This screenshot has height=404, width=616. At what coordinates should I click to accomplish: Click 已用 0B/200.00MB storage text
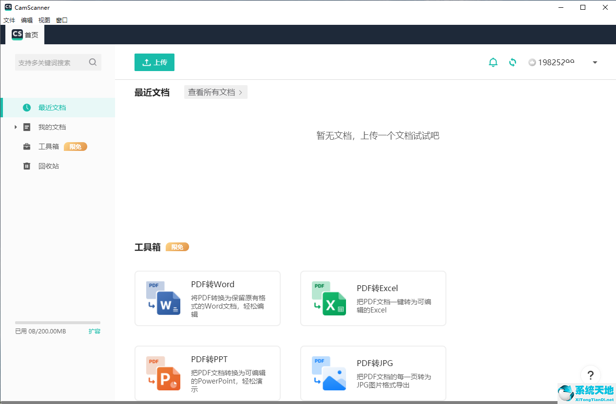point(40,331)
